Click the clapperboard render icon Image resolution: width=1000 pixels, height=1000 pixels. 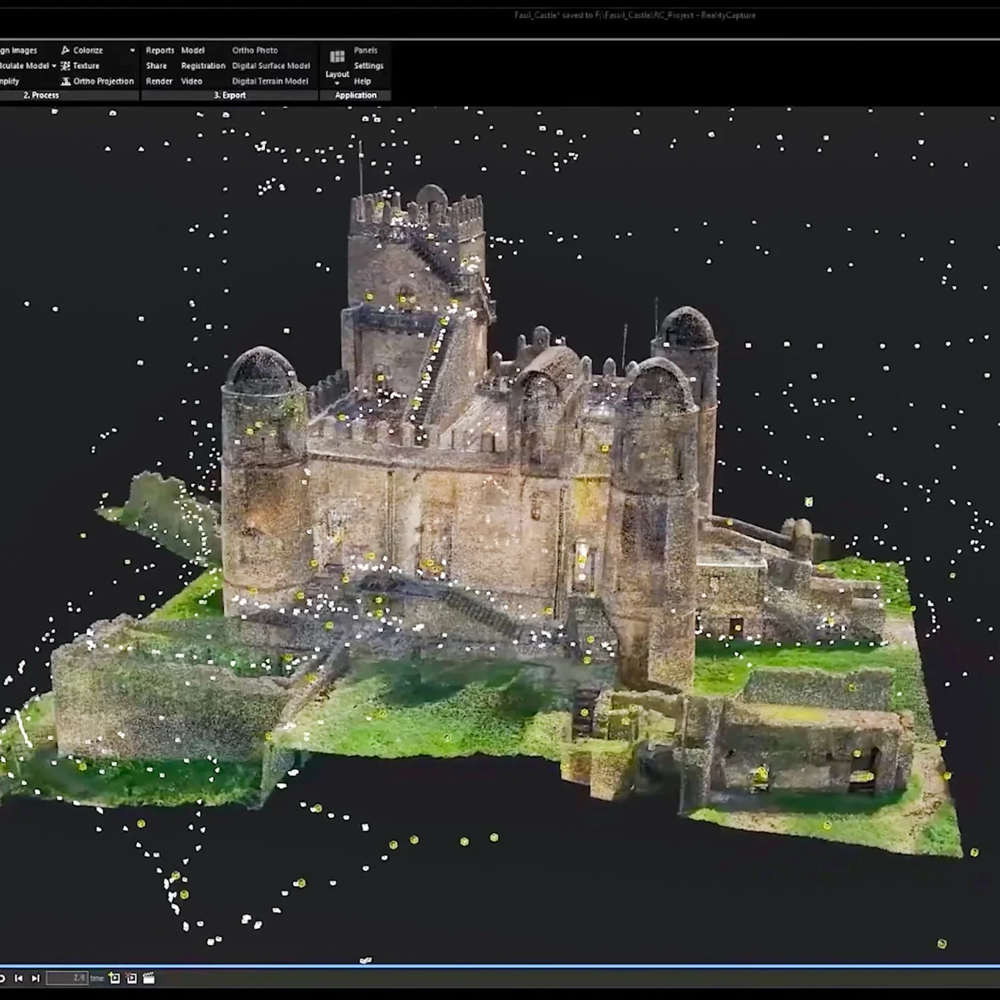(148, 978)
